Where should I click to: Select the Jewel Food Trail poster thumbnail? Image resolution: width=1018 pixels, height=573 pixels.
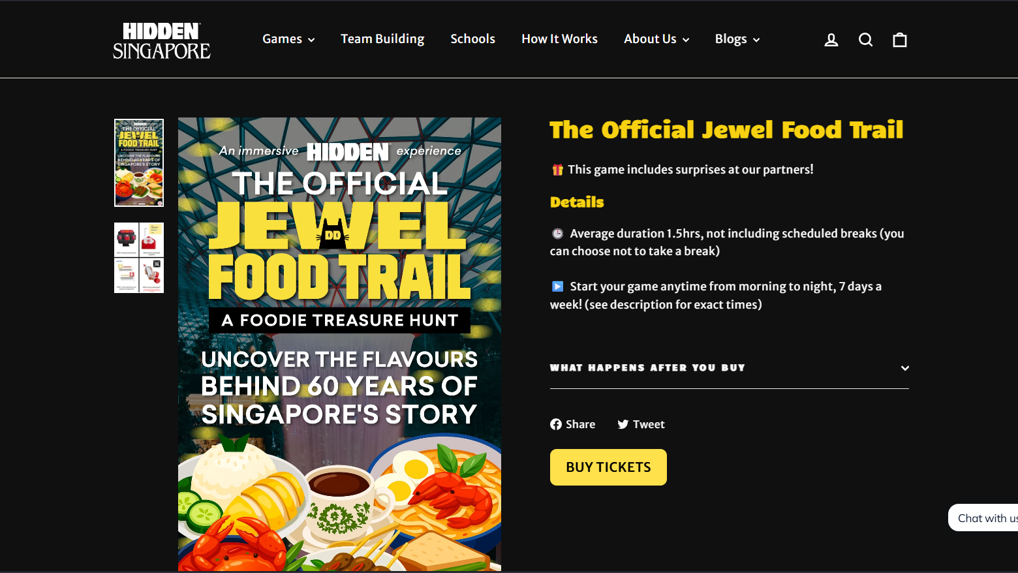tap(139, 163)
